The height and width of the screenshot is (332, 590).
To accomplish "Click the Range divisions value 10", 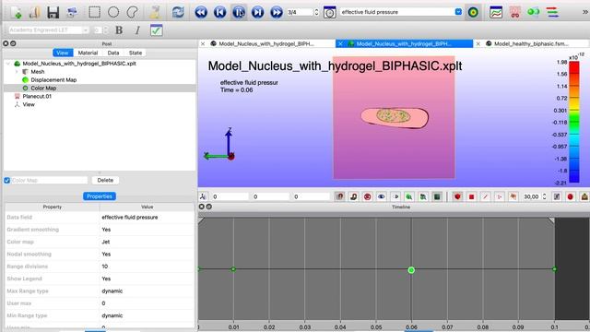I will tap(147, 267).
